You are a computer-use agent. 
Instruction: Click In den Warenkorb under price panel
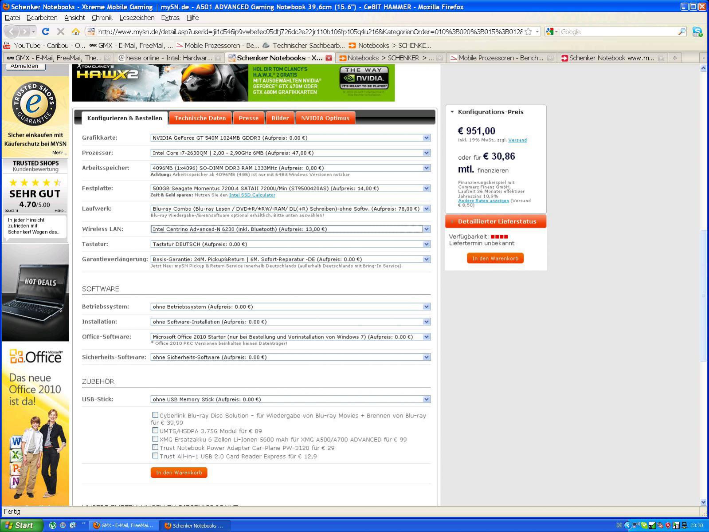(x=495, y=258)
